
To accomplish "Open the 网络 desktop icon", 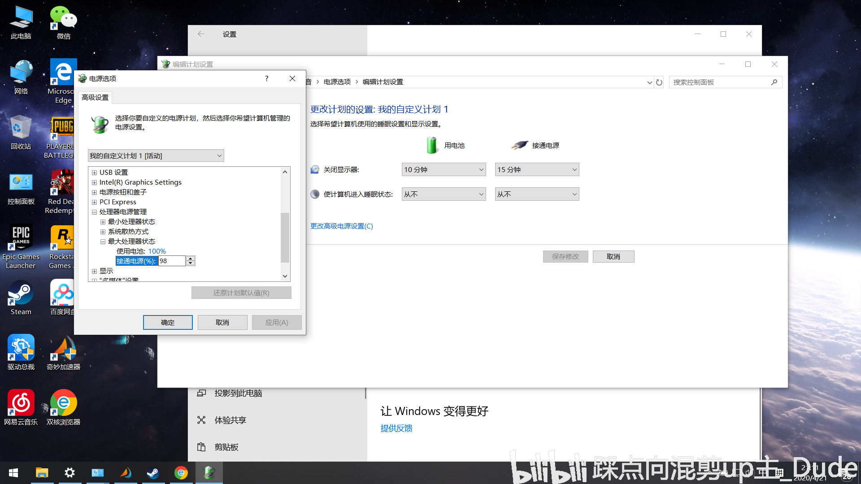I will coord(21,77).
